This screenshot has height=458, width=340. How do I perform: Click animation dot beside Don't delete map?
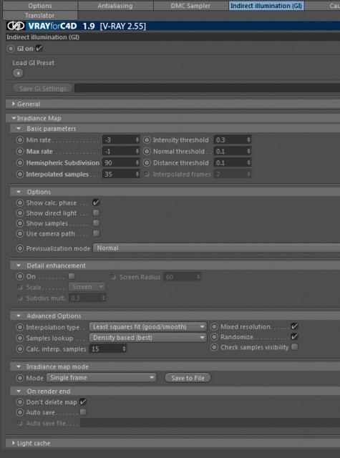click(x=19, y=402)
